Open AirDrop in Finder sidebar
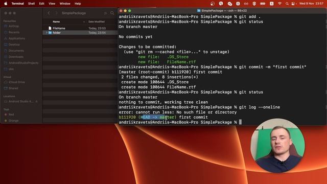The image size is (327, 184). [14, 26]
